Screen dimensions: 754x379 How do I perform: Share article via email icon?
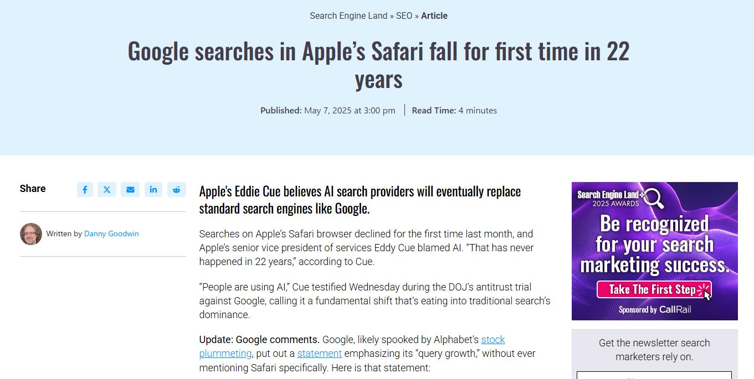click(x=130, y=190)
